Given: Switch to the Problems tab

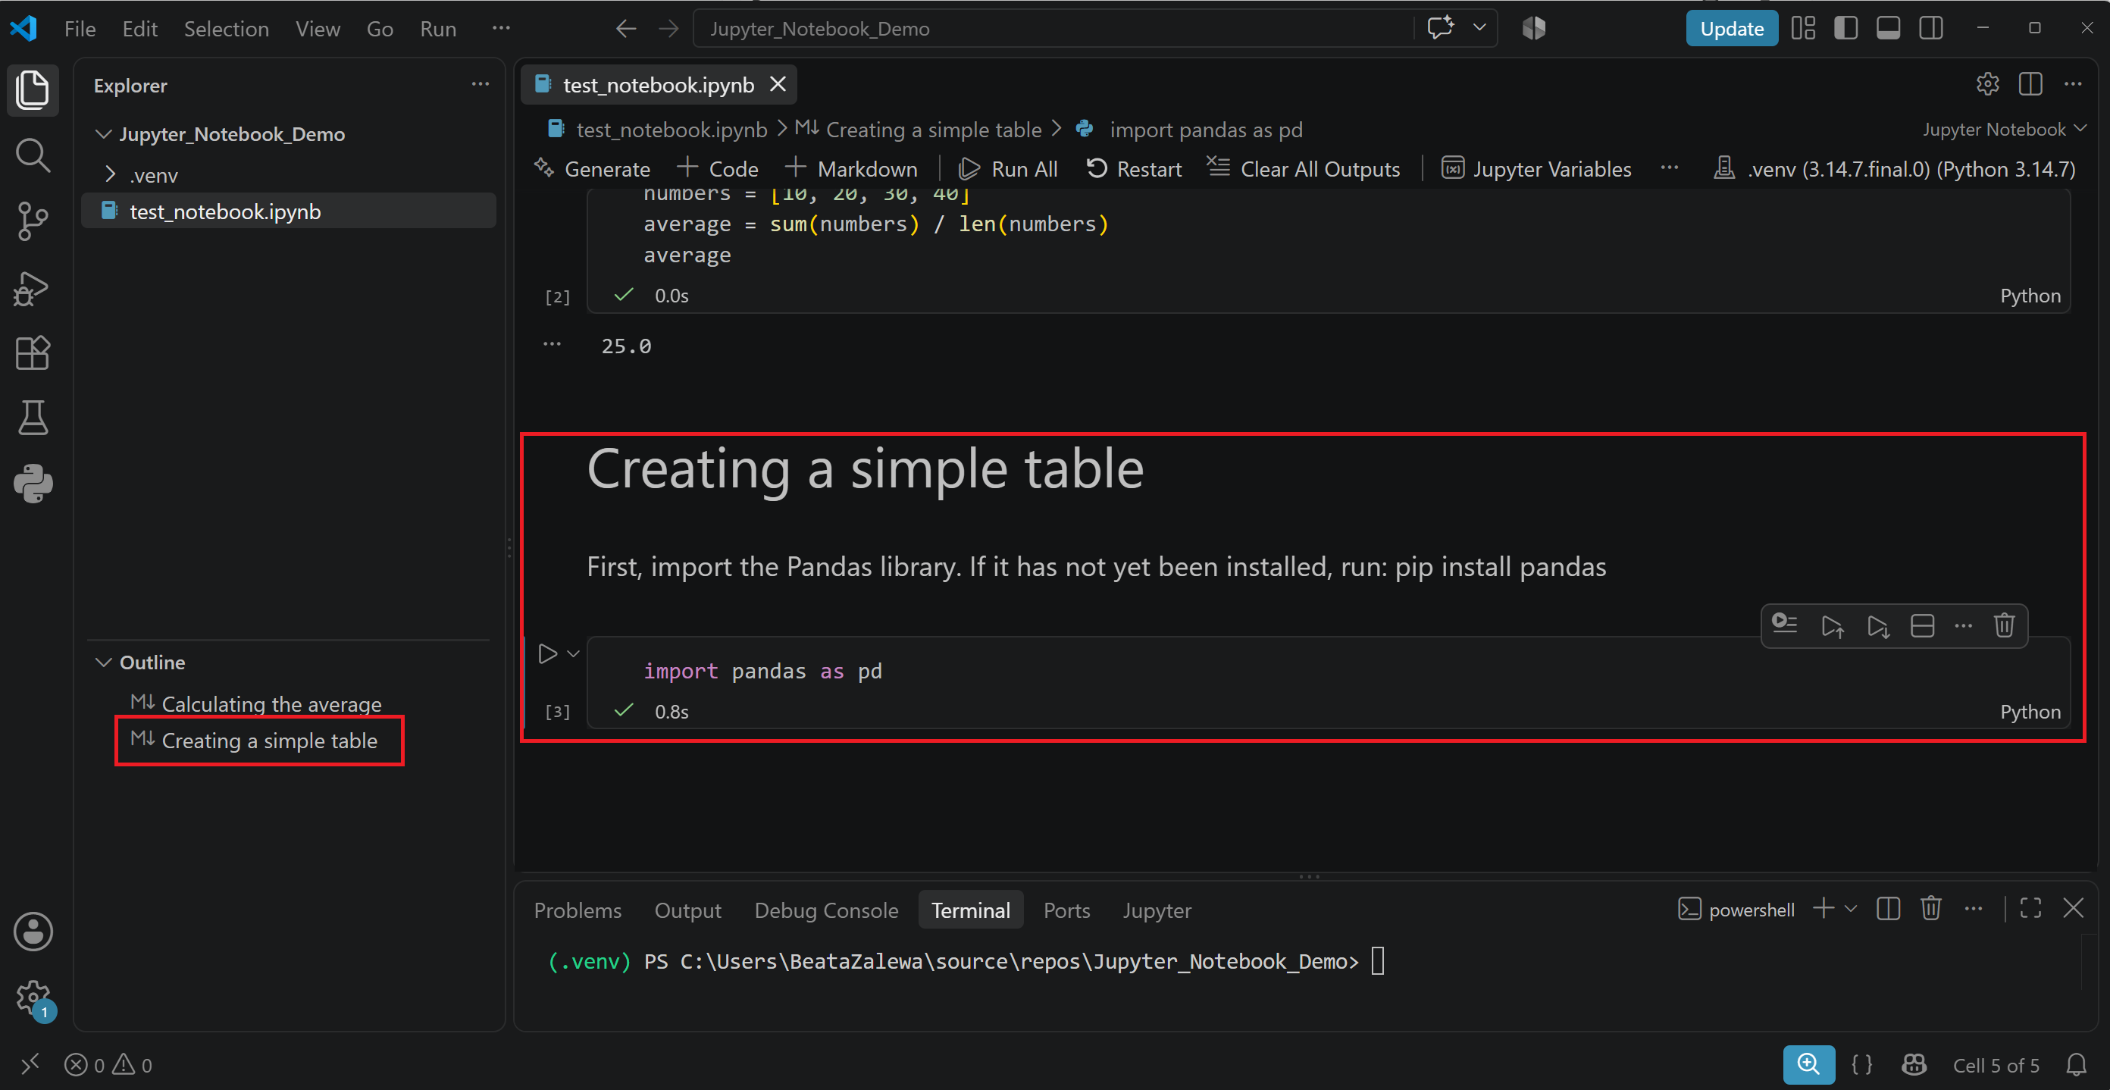Looking at the screenshot, I should [578, 910].
